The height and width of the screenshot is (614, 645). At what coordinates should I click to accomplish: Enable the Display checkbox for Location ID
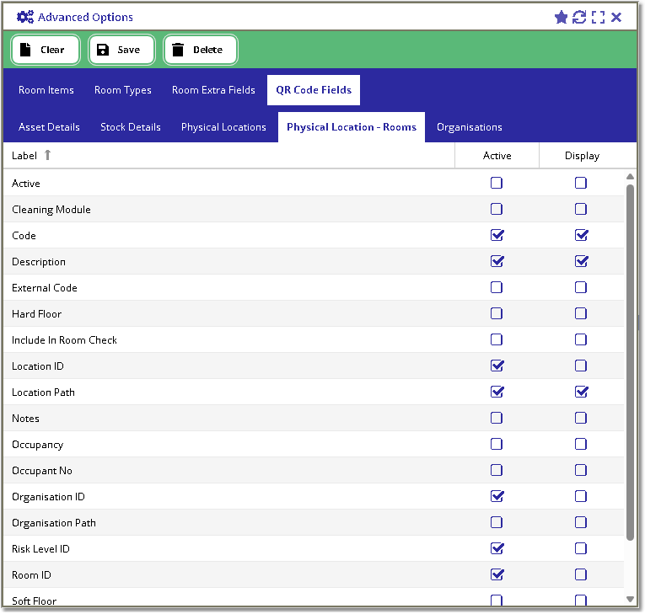[581, 366]
